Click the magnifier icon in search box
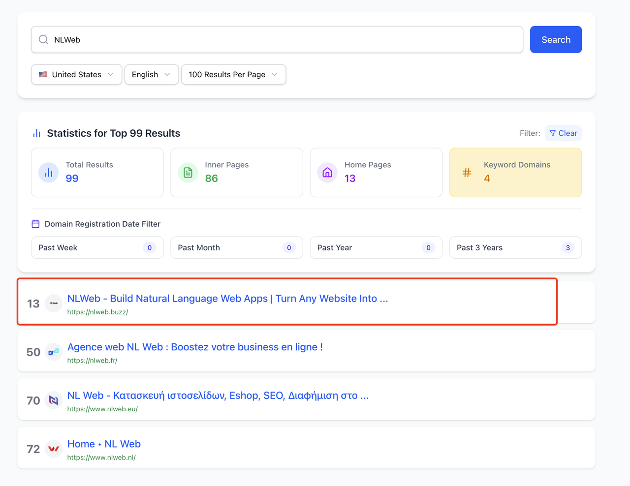 (x=43, y=40)
